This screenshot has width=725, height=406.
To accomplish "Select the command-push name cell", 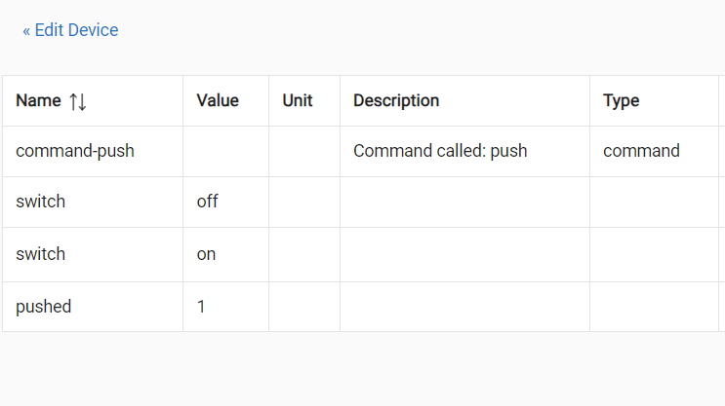I will coord(75,151).
